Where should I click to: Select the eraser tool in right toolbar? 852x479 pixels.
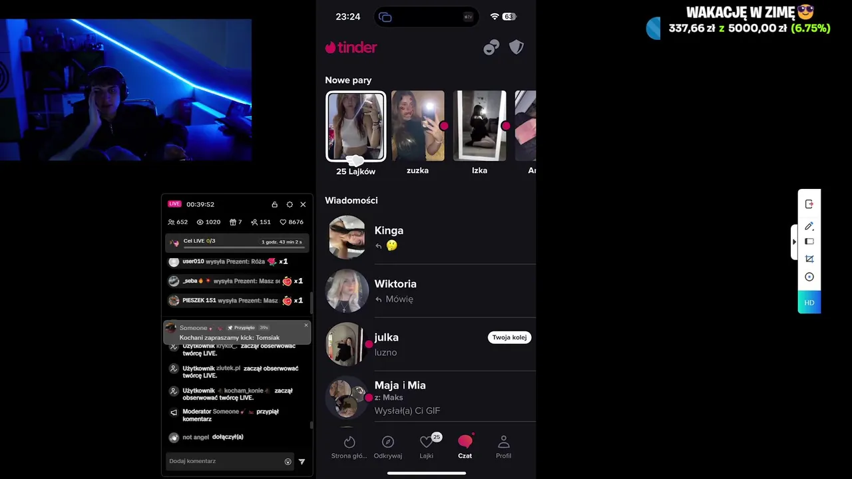[809, 241]
